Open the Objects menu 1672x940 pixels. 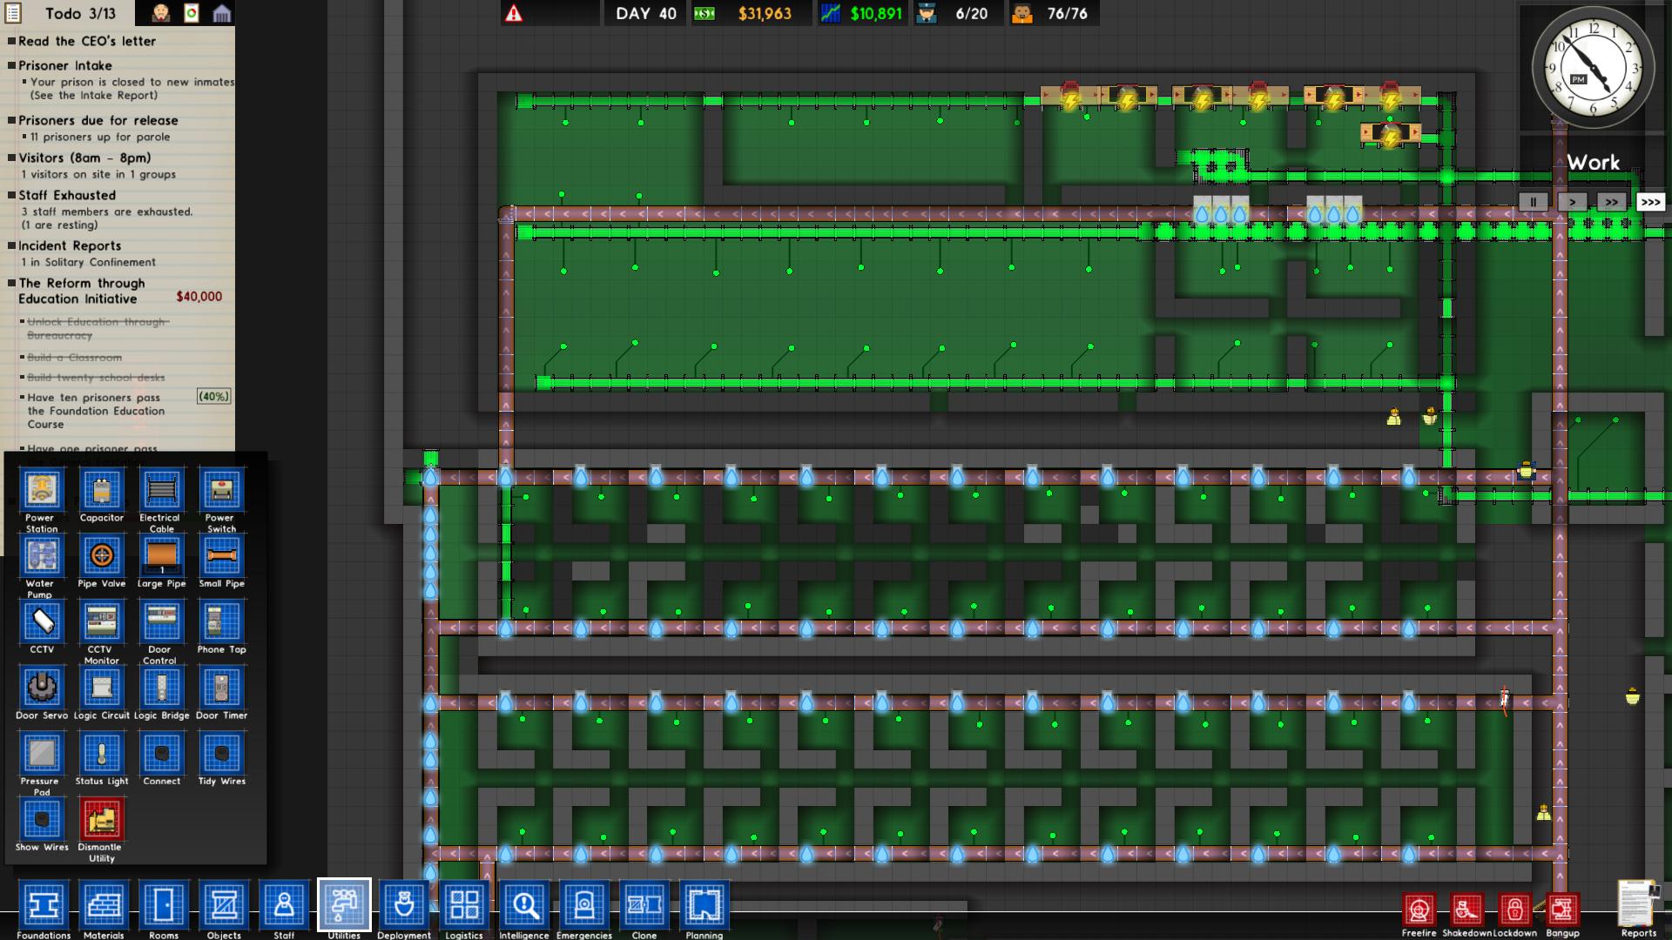click(224, 906)
